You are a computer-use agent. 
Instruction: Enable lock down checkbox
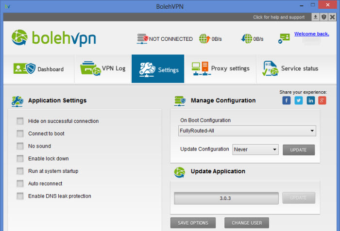[x=20, y=159]
